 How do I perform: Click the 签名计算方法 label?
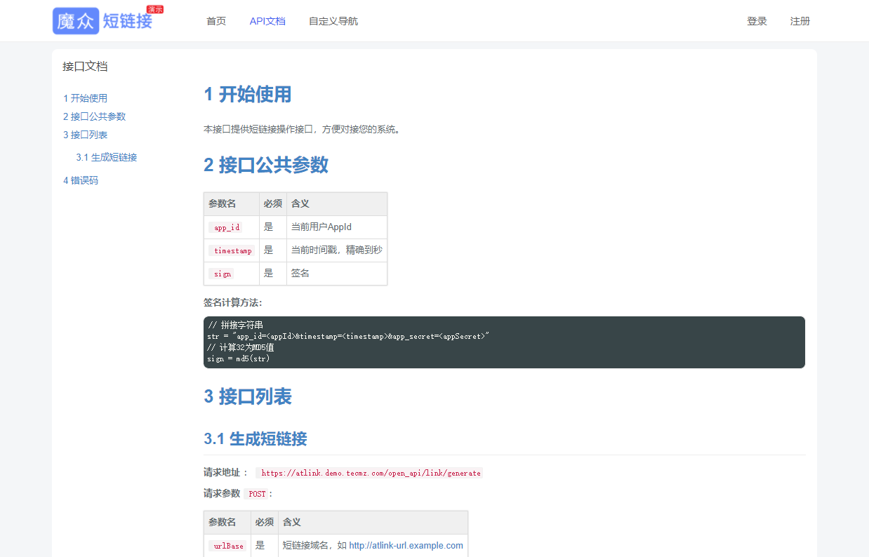click(x=233, y=302)
